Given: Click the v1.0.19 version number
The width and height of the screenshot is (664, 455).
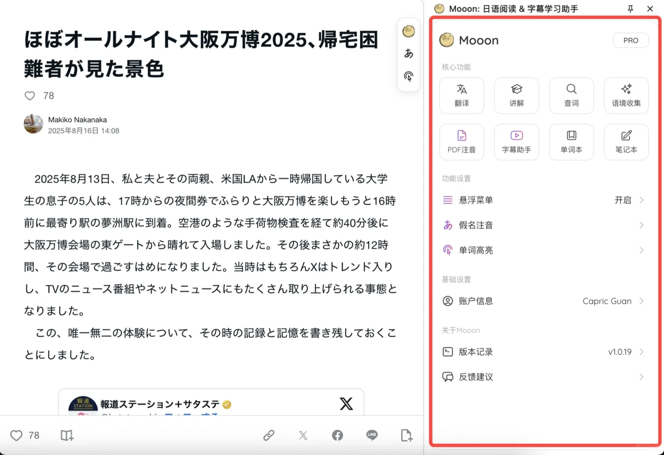Looking at the screenshot, I should point(620,352).
